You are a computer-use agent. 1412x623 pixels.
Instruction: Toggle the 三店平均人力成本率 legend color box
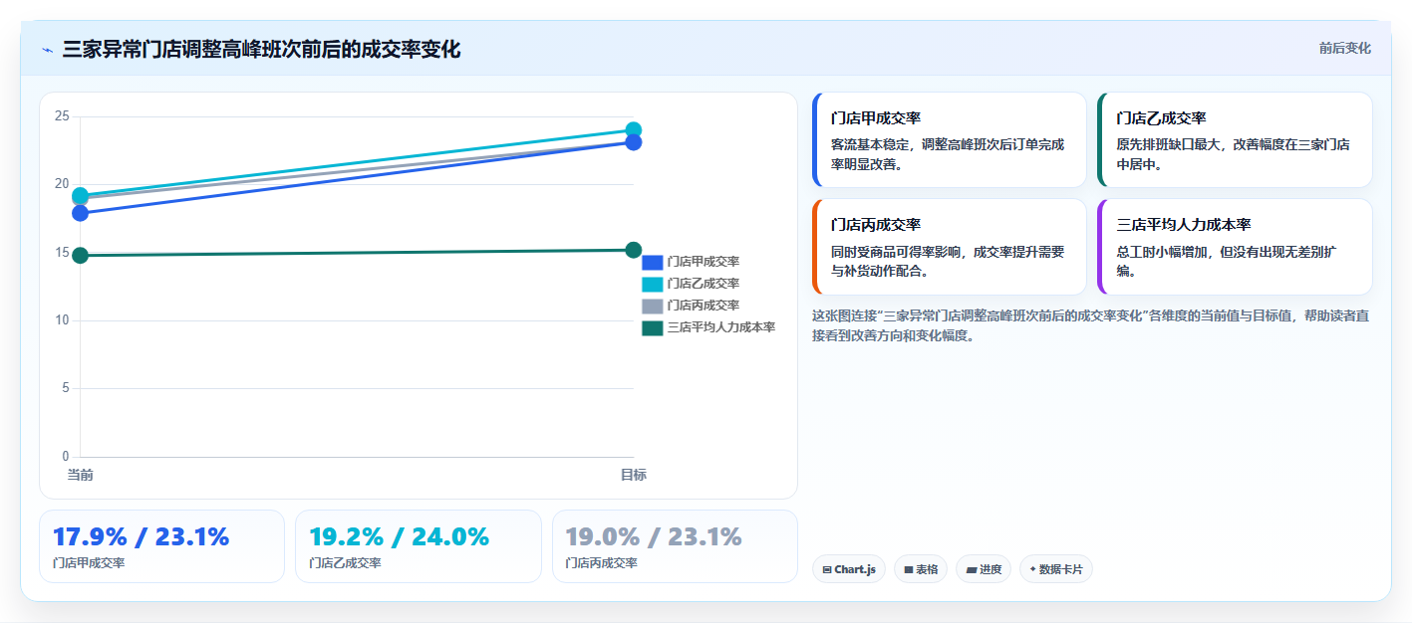[653, 327]
